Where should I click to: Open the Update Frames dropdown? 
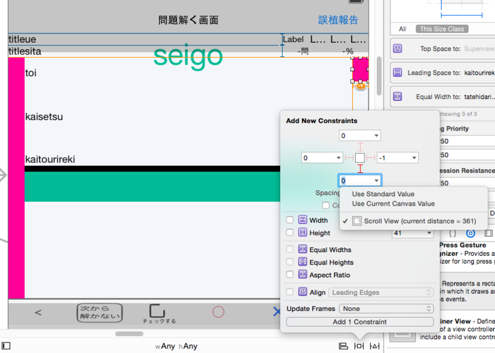(x=386, y=308)
